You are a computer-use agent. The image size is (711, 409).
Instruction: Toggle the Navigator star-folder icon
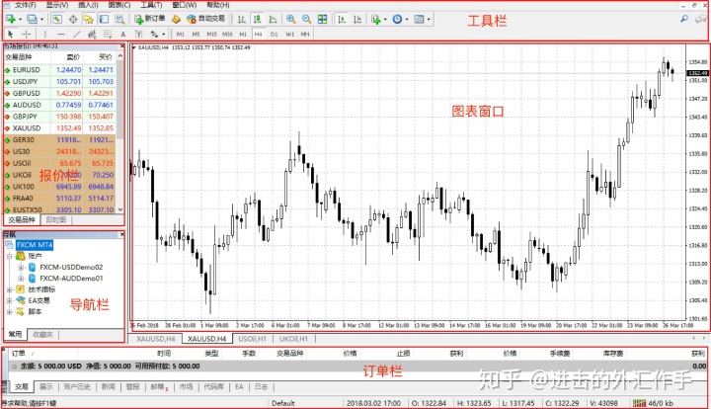coord(88,19)
